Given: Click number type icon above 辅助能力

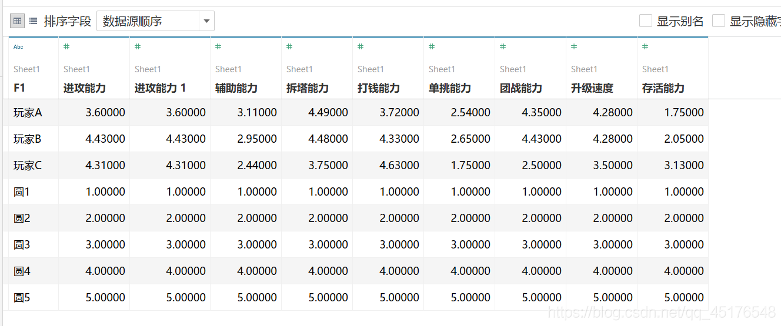Looking at the screenshot, I should click(x=218, y=46).
